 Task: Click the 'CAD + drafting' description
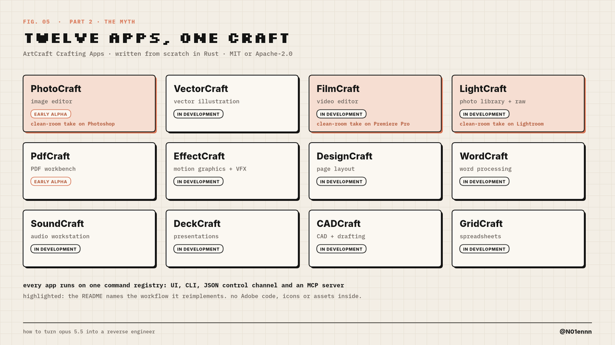(x=341, y=237)
